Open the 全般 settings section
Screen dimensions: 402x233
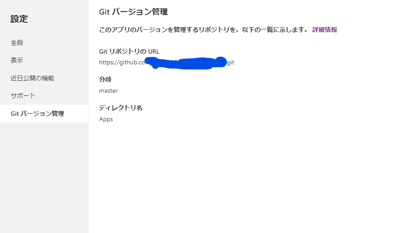[17, 43]
